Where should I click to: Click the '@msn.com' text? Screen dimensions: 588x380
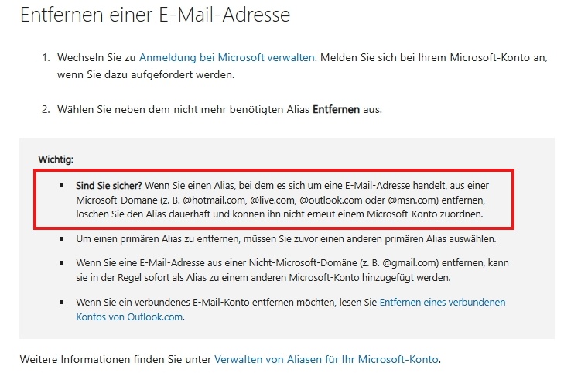coord(412,200)
